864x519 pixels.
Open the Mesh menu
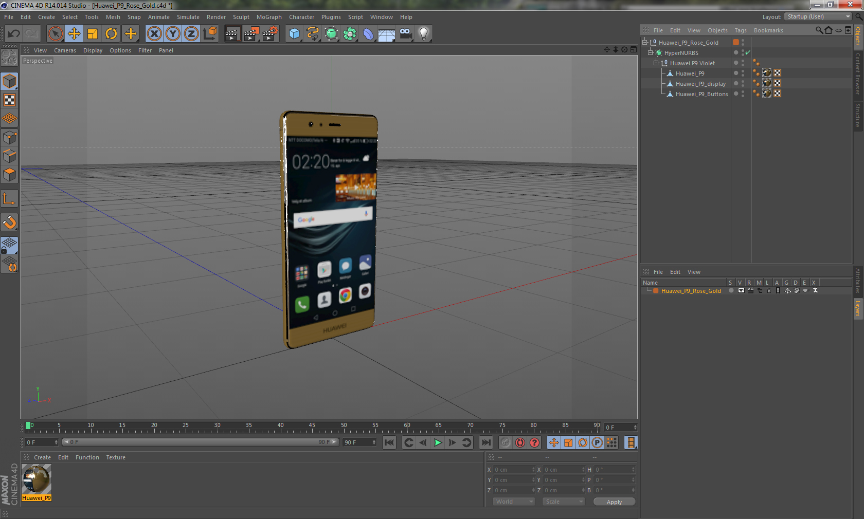tap(113, 17)
